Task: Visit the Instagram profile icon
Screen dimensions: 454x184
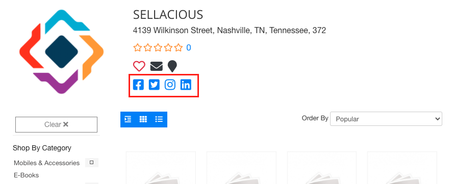Action: [x=170, y=85]
